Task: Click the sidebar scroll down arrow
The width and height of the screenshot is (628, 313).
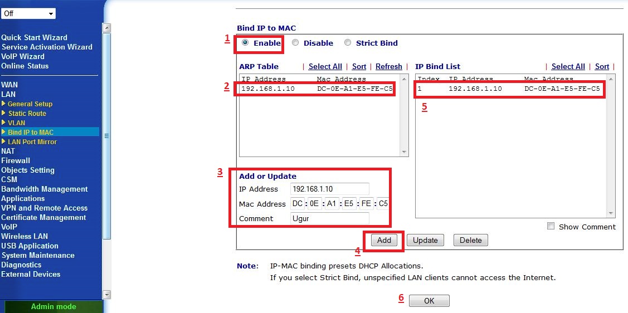Action: [x=108, y=295]
